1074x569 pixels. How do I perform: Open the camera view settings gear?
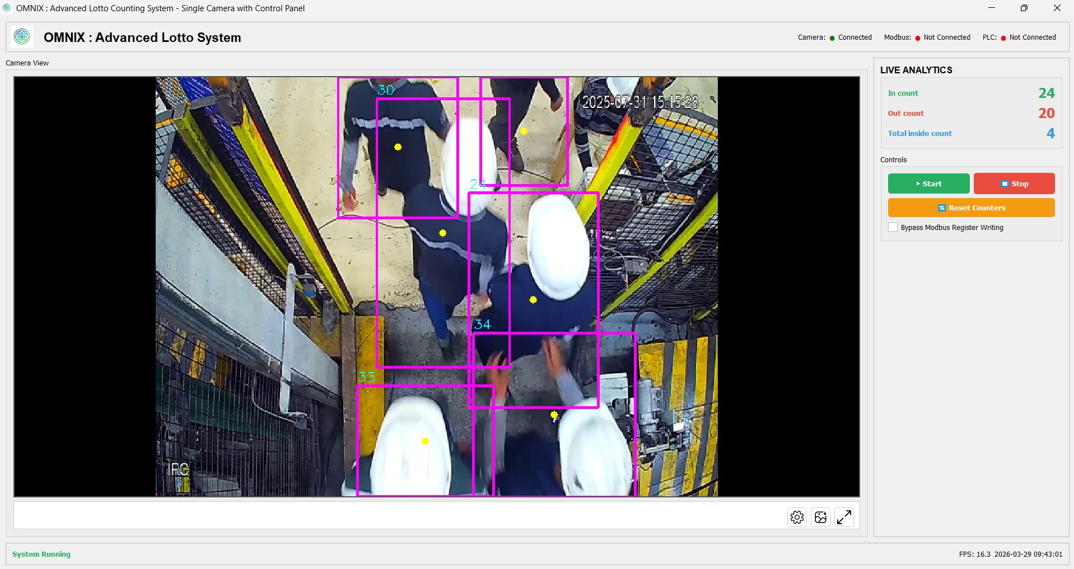797,516
